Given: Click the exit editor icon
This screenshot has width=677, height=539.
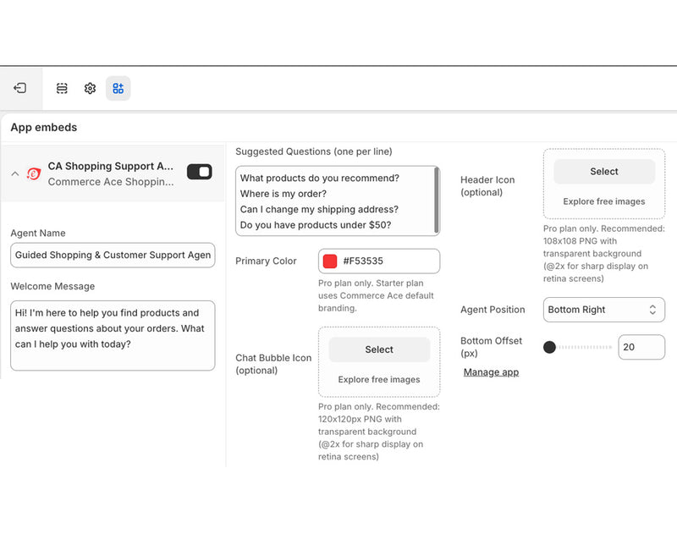Looking at the screenshot, I should coord(20,88).
